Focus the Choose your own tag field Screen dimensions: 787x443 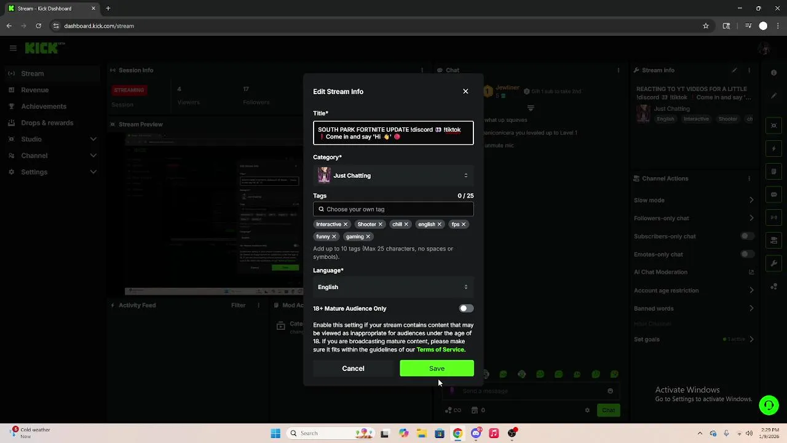393,209
